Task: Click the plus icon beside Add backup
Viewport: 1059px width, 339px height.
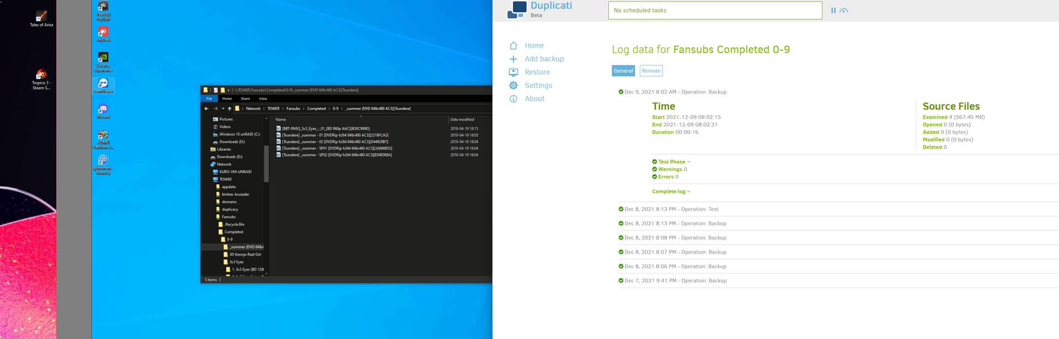Action: 514,59
